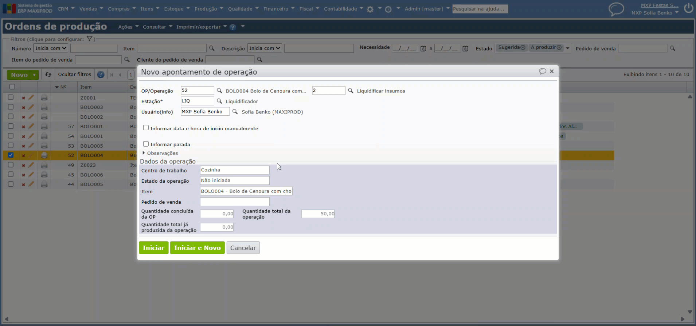This screenshot has width=696, height=326.
Task: Open the Consultar menu
Action: (157, 27)
